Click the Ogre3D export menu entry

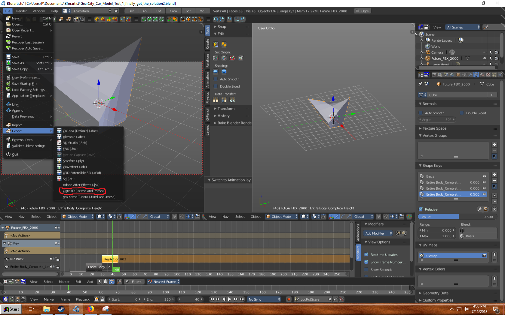click(x=83, y=191)
